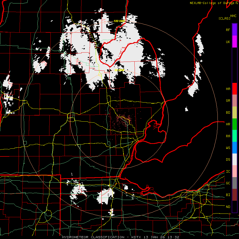Click the "100 NM" range ring label
Viewport: 239px width, 239px height.
pos(119,21)
